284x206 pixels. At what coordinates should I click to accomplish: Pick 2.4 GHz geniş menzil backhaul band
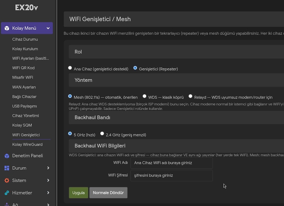102,134
